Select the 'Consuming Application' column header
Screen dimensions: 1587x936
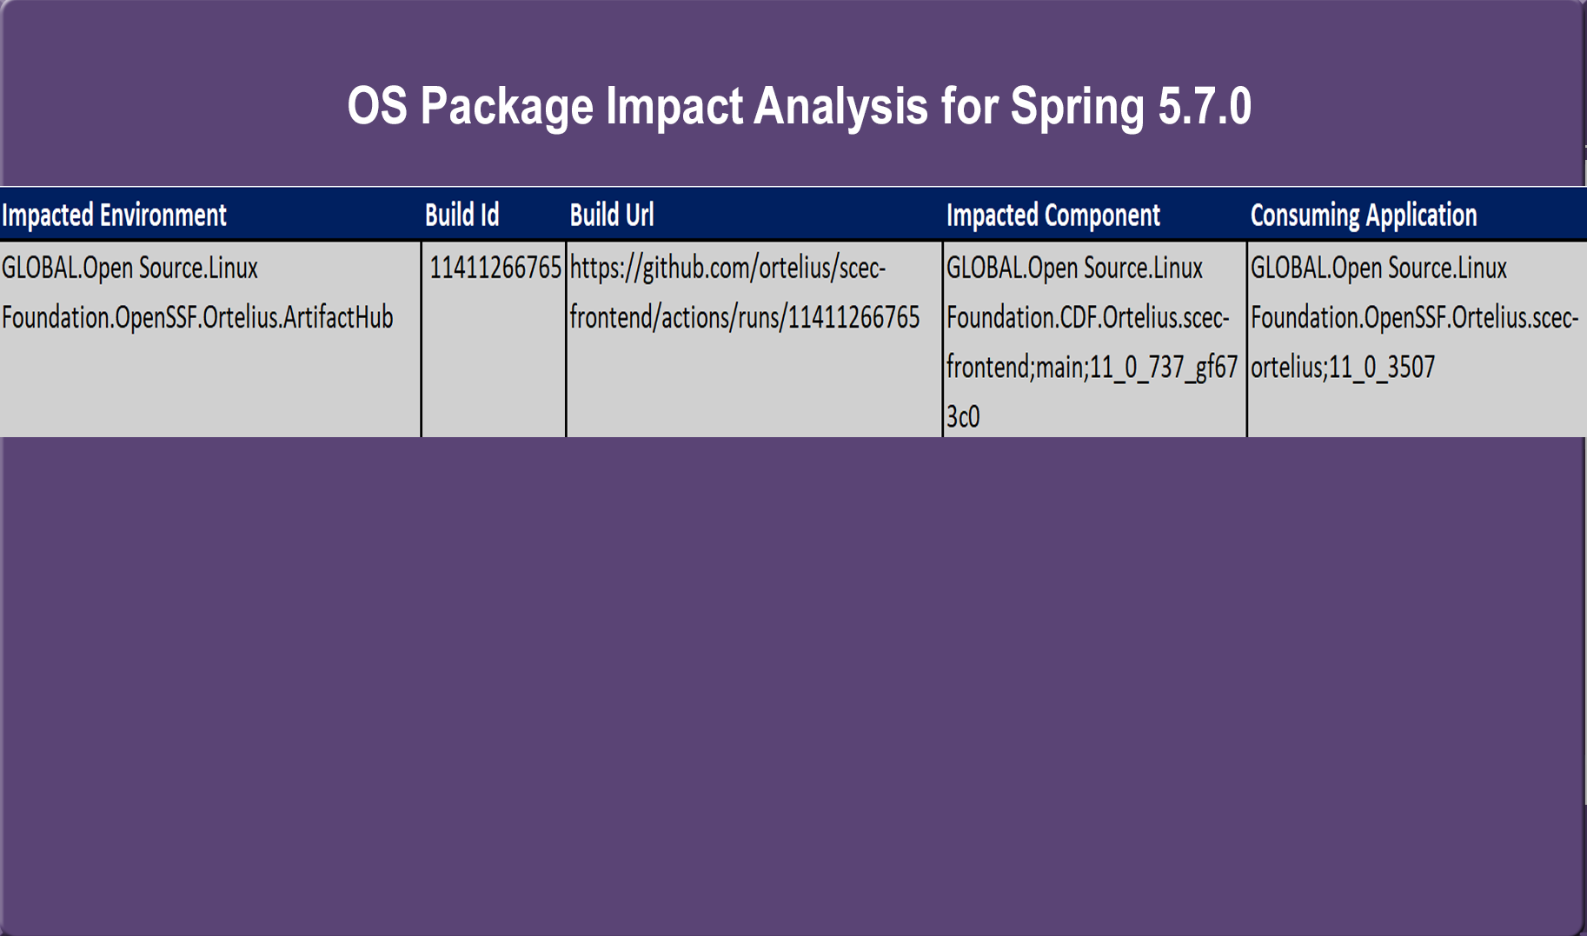point(1363,215)
